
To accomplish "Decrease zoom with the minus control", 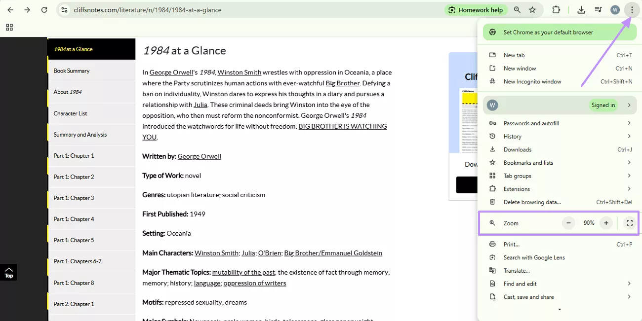I will point(568,223).
